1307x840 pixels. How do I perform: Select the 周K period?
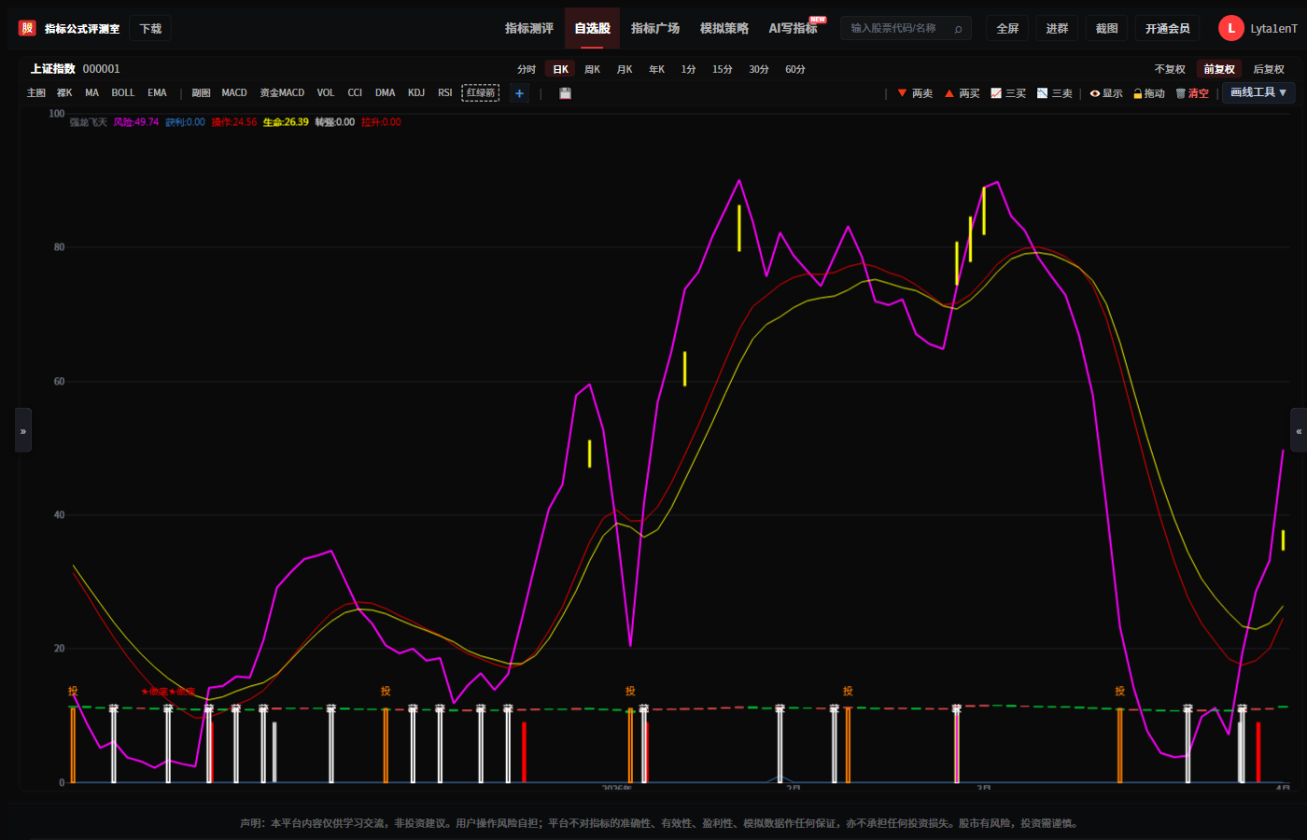click(592, 69)
